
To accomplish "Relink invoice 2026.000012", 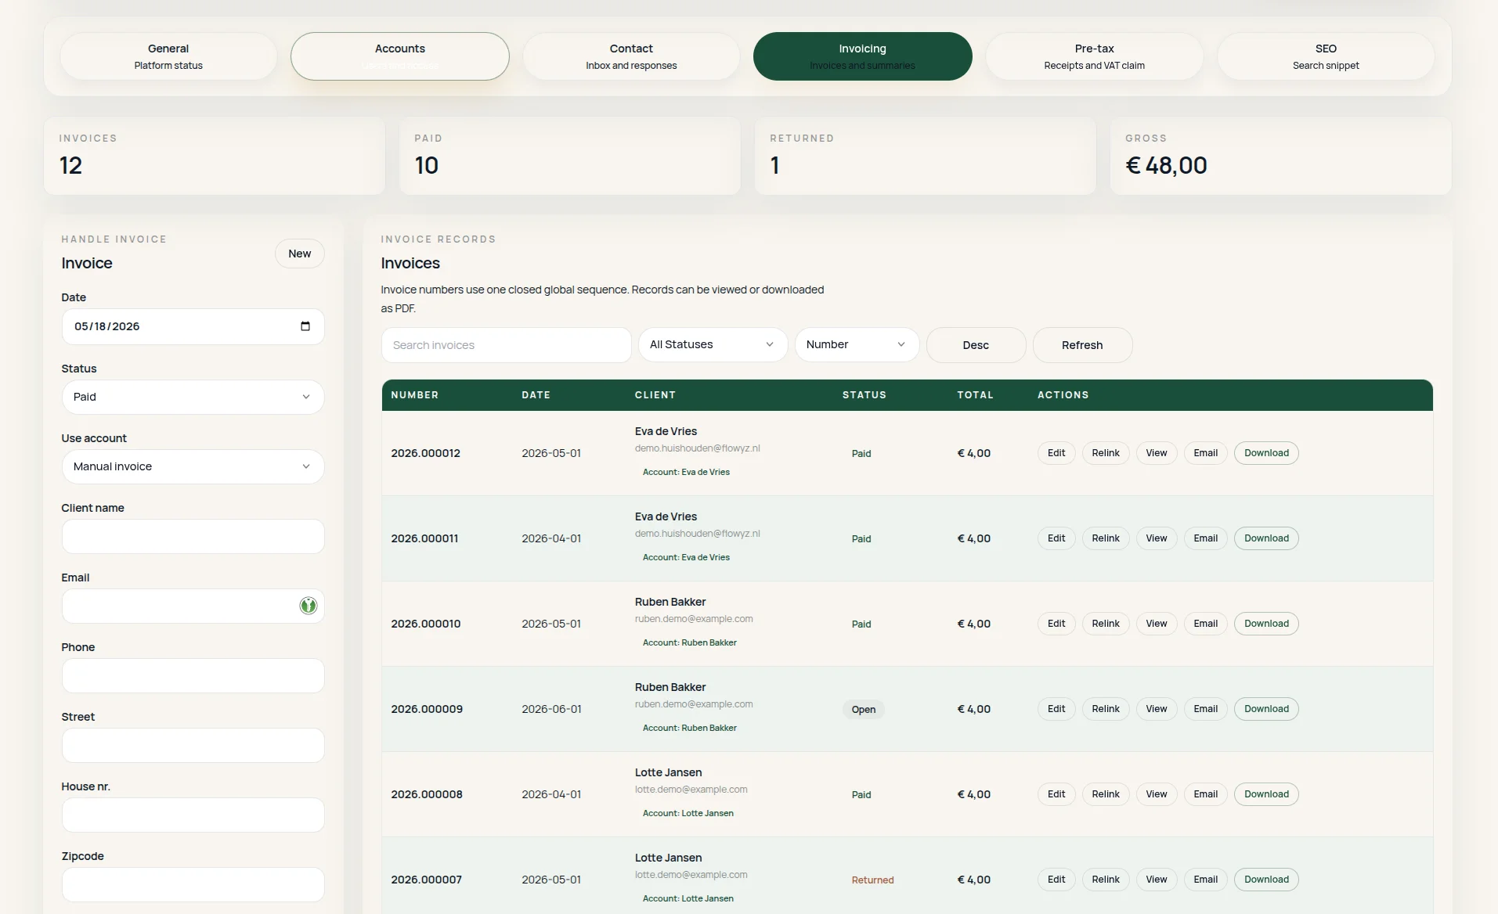I will click(1106, 453).
